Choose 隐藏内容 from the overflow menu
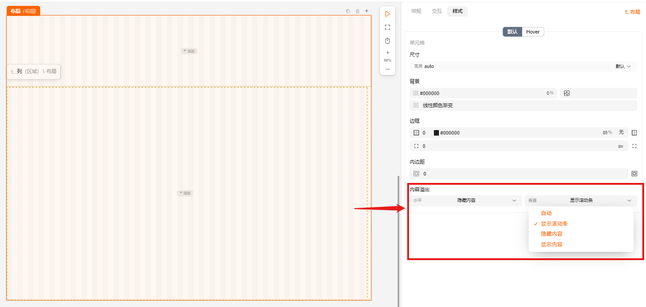The height and width of the screenshot is (307, 646). pyautogui.click(x=551, y=234)
